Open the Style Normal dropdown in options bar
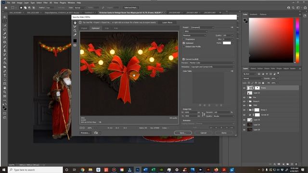The height and width of the screenshot is (173, 308). click(x=80, y=8)
